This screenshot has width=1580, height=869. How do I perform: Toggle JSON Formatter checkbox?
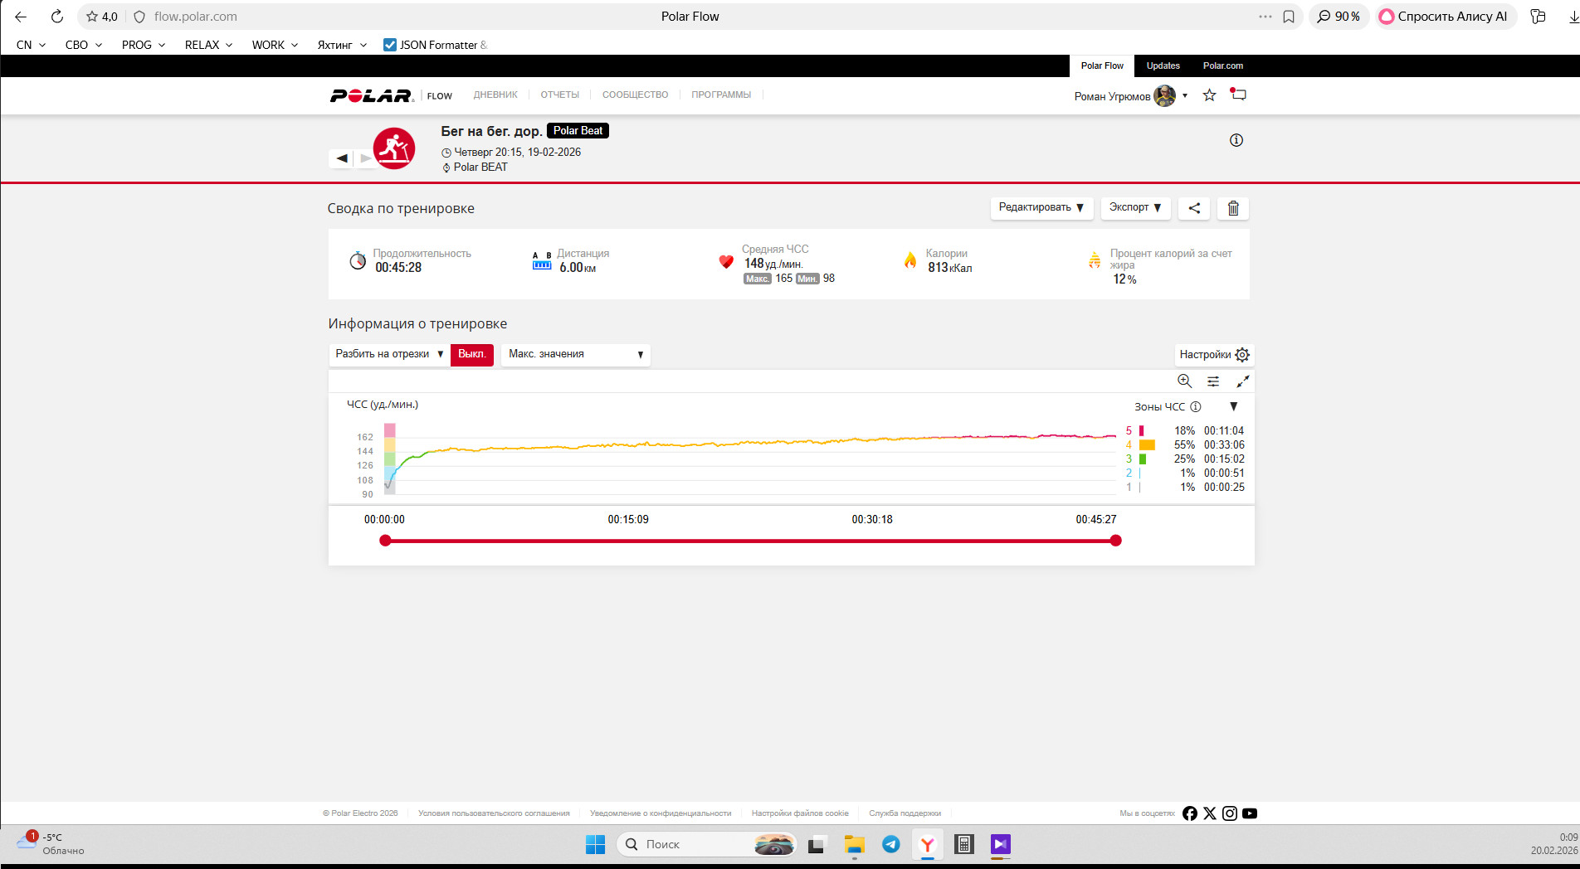(x=390, y=45)
